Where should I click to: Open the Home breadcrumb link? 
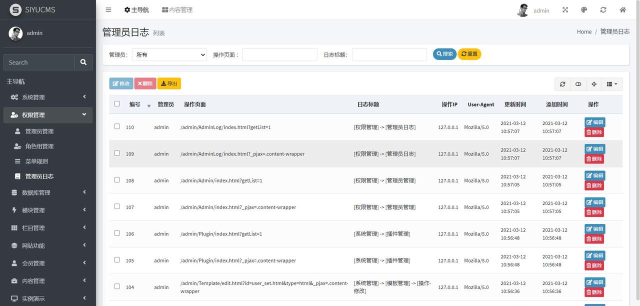[584, 31]
